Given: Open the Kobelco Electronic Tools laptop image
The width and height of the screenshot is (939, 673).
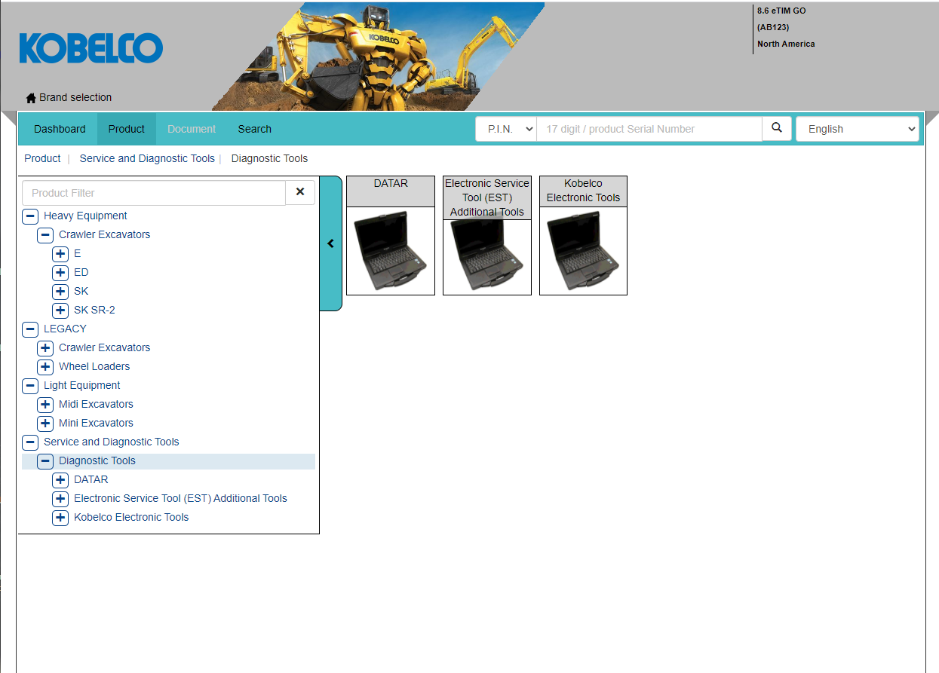Looking at the screenshot, I should (x=583, y=251).
